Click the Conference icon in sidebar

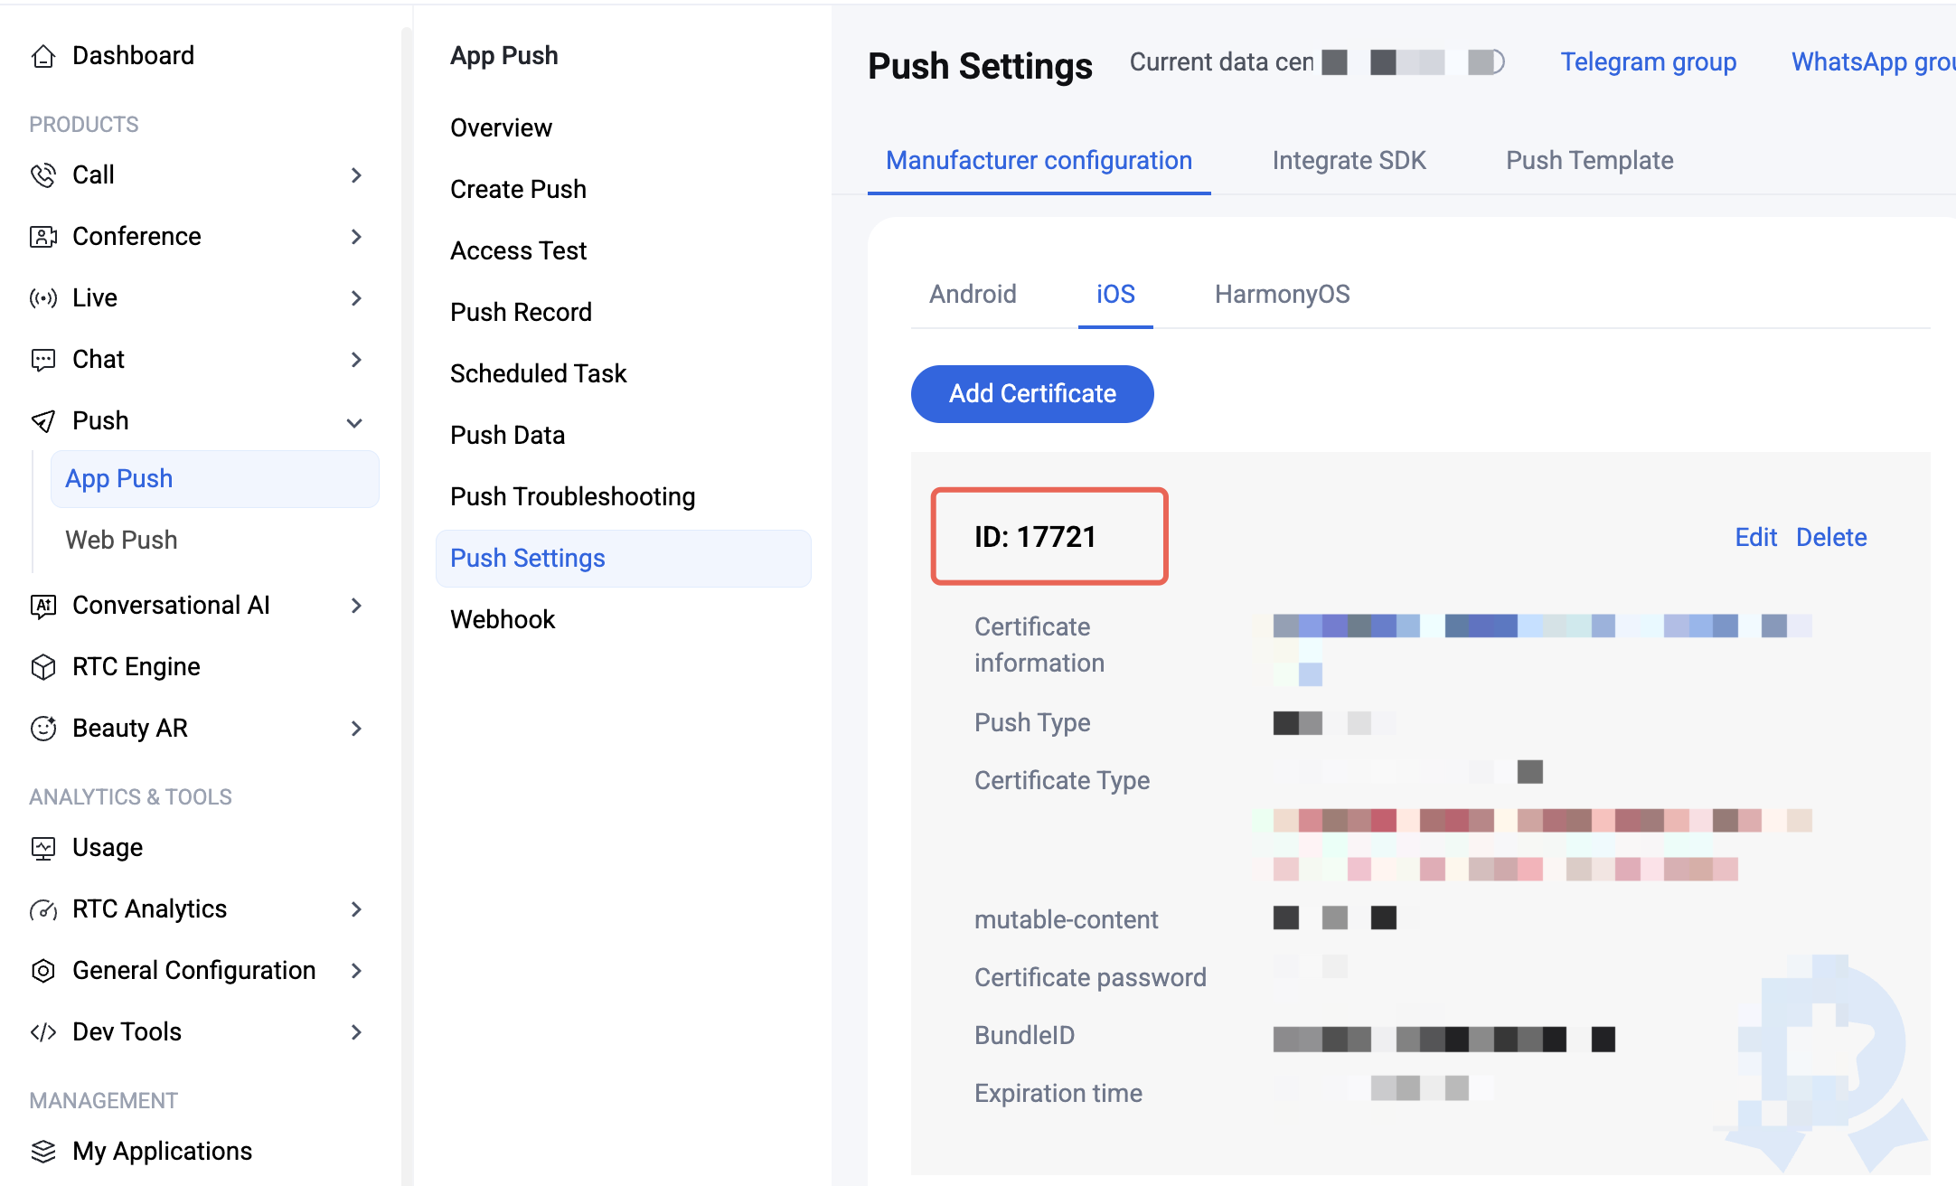click(43, 237)
